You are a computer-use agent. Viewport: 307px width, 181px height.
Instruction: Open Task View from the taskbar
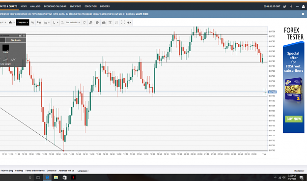[38, 178]
